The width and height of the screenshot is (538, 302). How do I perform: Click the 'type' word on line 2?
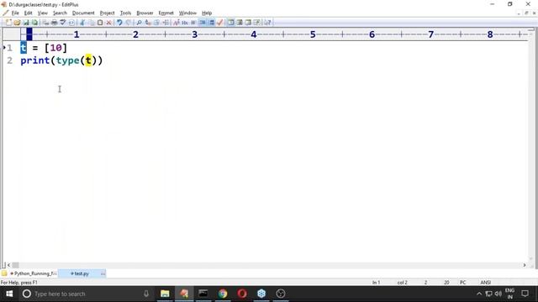67,60
